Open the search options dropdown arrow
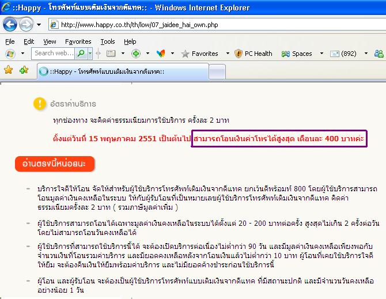 (90, 53)
